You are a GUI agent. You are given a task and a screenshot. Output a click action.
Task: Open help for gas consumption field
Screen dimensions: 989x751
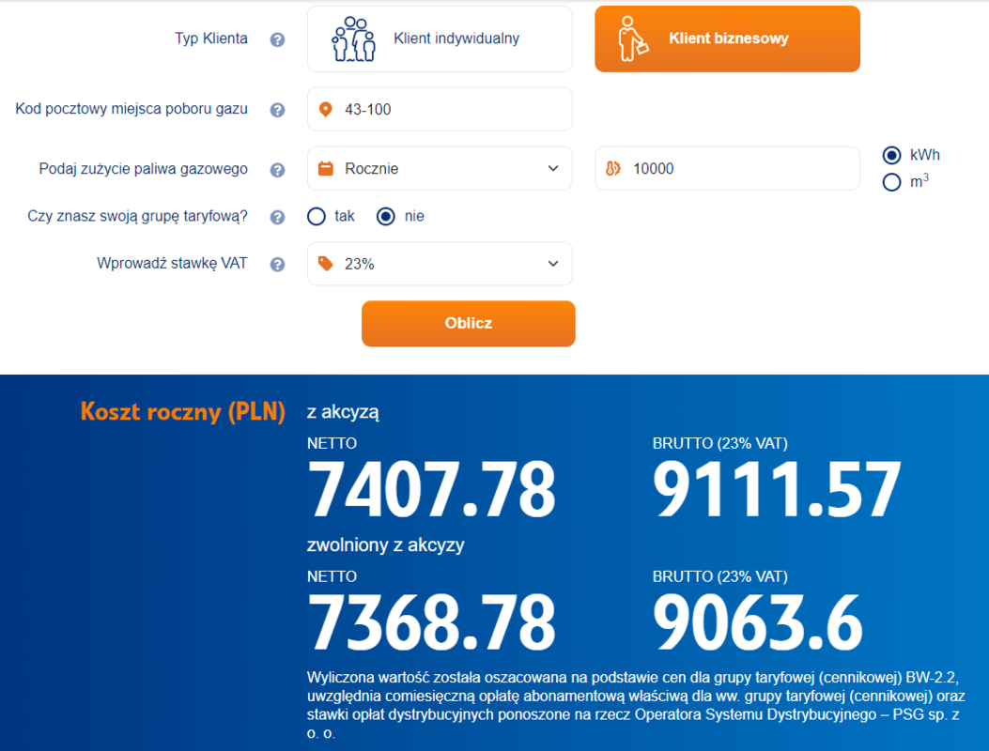tap(277, 170)
